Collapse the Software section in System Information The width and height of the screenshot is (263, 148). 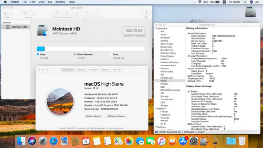[156, 127]
